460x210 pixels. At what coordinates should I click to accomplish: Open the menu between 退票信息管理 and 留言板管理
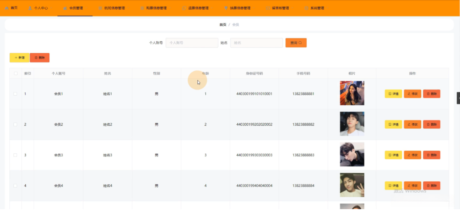point(237,8)
